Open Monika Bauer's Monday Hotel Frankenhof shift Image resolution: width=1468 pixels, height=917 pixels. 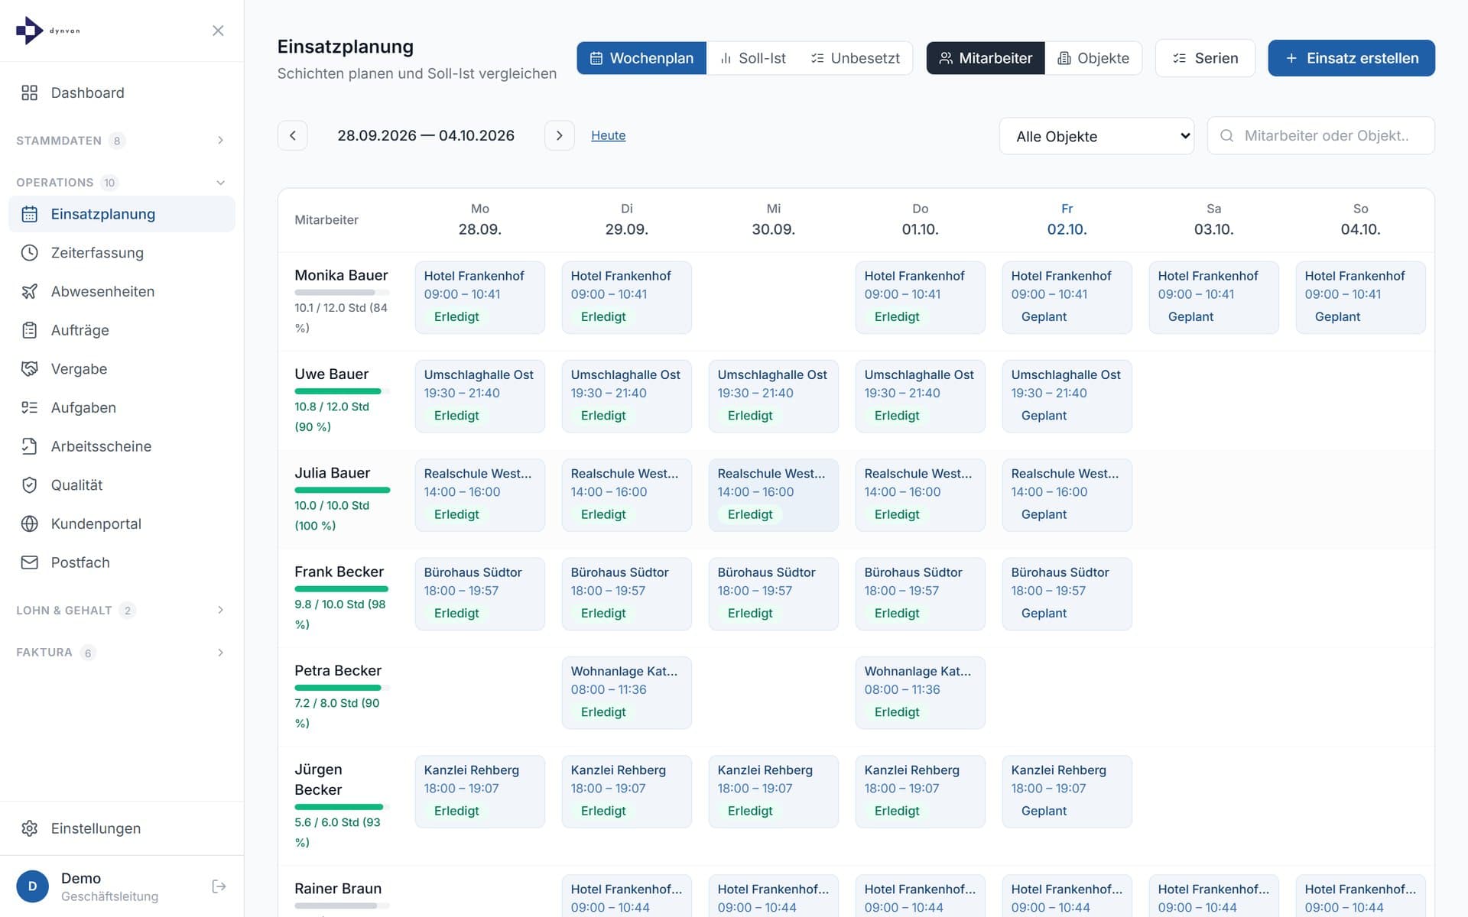479,297
